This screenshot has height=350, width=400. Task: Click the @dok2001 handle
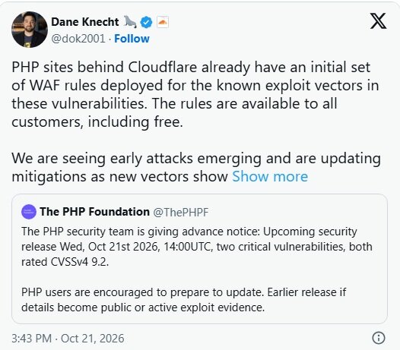coord(78,39)
